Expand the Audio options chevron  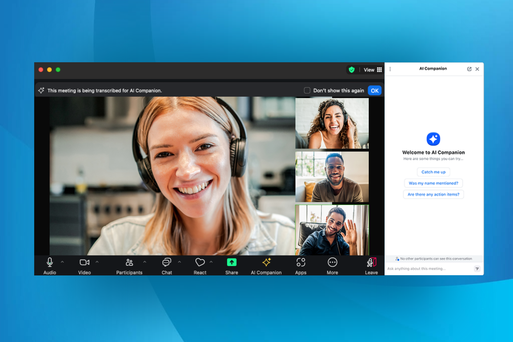[x=63, y=262]
